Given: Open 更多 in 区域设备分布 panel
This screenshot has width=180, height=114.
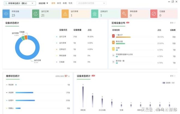Looking at the screenshot, I should pos(173,23).
